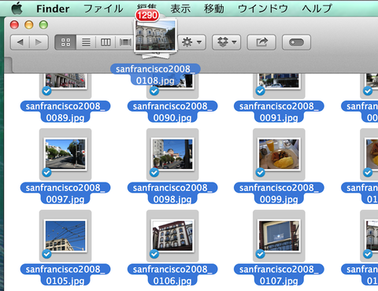Screen dimensions: 378x291
Task: Select thumbnail of sanfrancisco2008_0106.jpg
Action: pos(172,236)
